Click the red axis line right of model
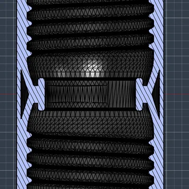 point(176,94)
